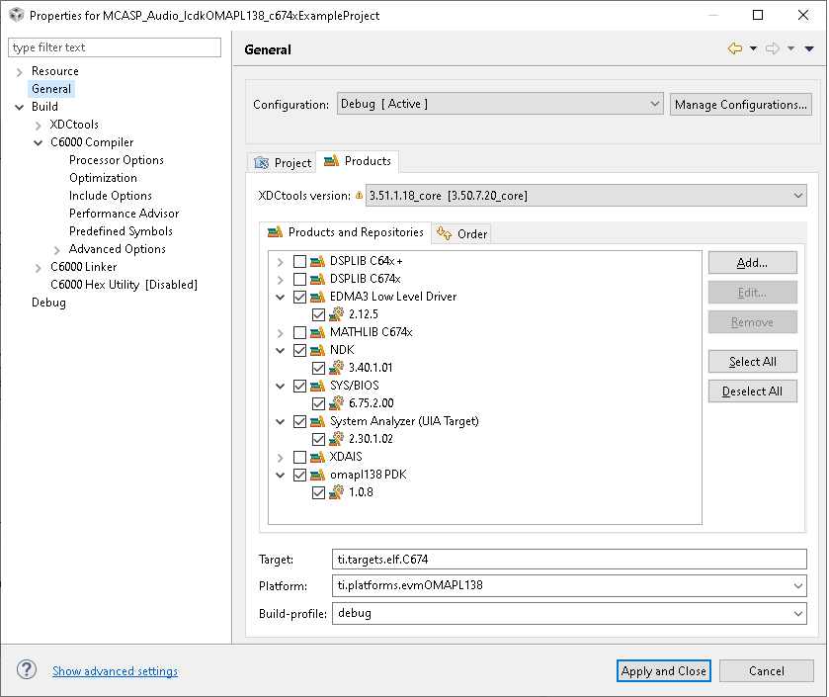Viewport: 829px width, 697px height.
Task: Click the XDAIS product icon
Action: 318,457
